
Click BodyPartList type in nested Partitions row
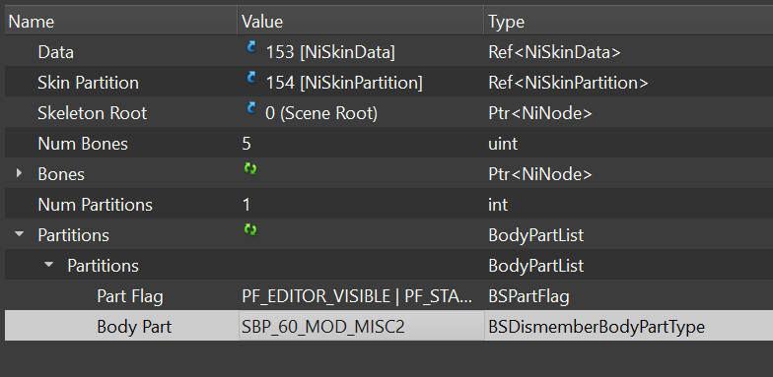coord(536,266)
